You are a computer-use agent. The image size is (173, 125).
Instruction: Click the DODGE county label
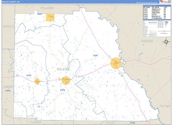click(x=148, y=41)
